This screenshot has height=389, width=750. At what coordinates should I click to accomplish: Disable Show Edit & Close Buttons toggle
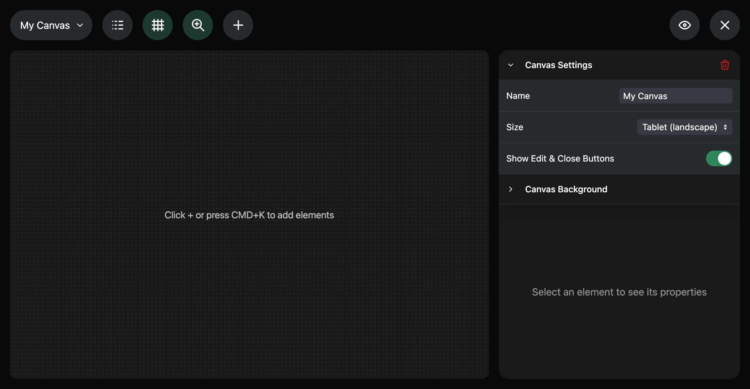(x=719, y=158)
